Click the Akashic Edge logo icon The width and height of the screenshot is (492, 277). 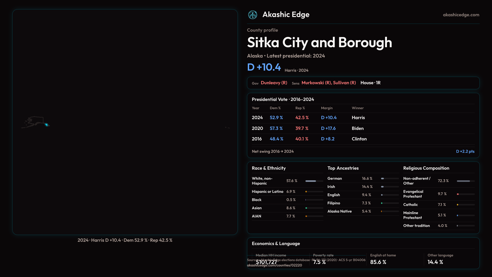click(253, 15)
